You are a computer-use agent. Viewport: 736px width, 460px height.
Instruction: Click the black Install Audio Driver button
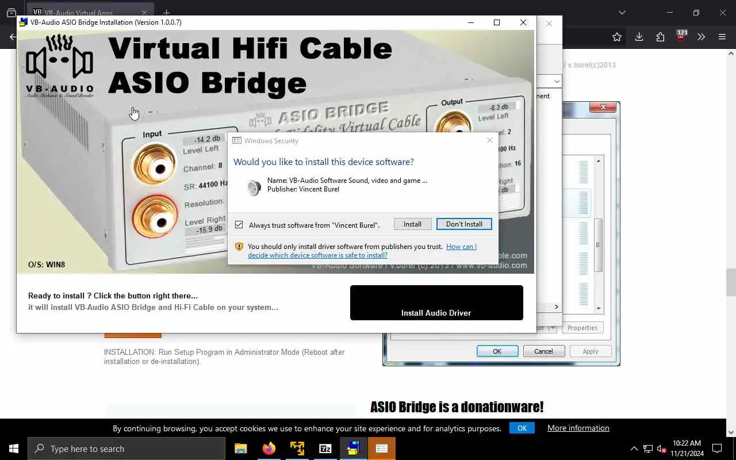pos(436,303)
